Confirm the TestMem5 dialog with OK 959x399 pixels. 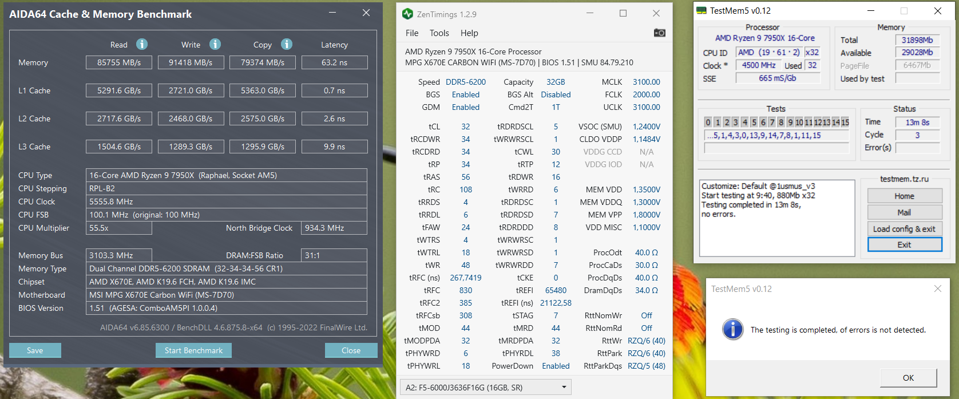908,378
